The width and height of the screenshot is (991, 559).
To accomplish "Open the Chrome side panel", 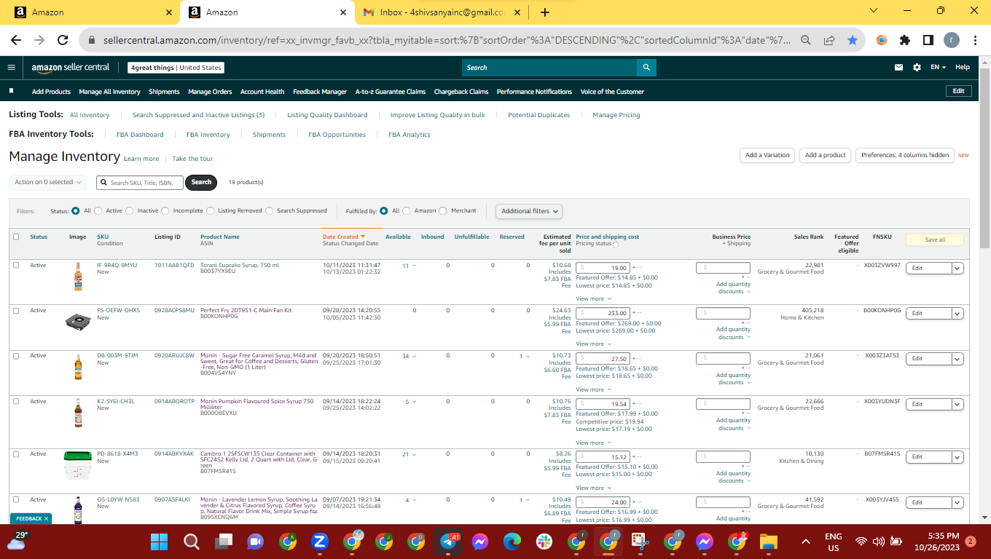I will pyautogui.click(x=928, y=41).
